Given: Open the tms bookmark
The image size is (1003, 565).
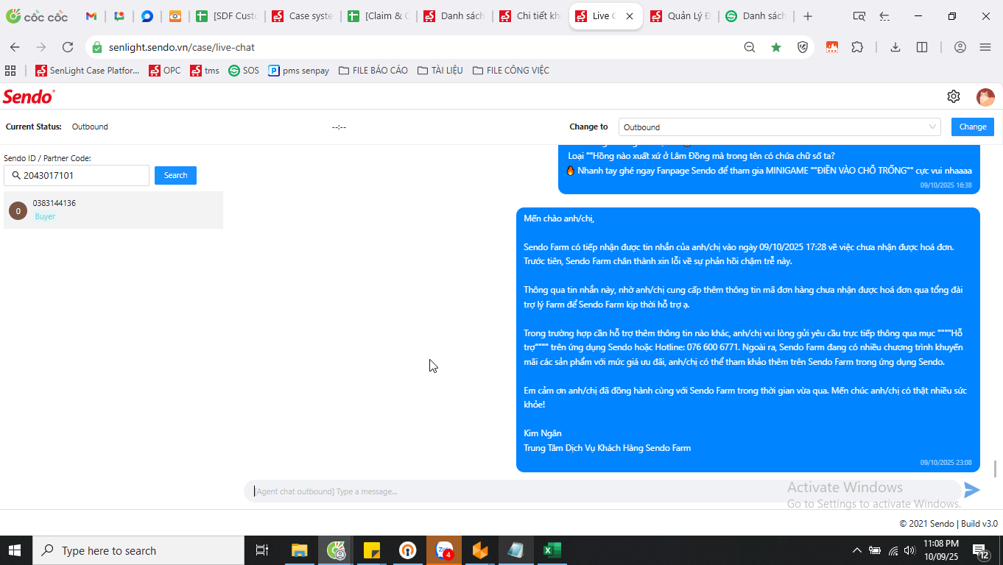Looking at the screenshot, I should [x=205, y=71].
